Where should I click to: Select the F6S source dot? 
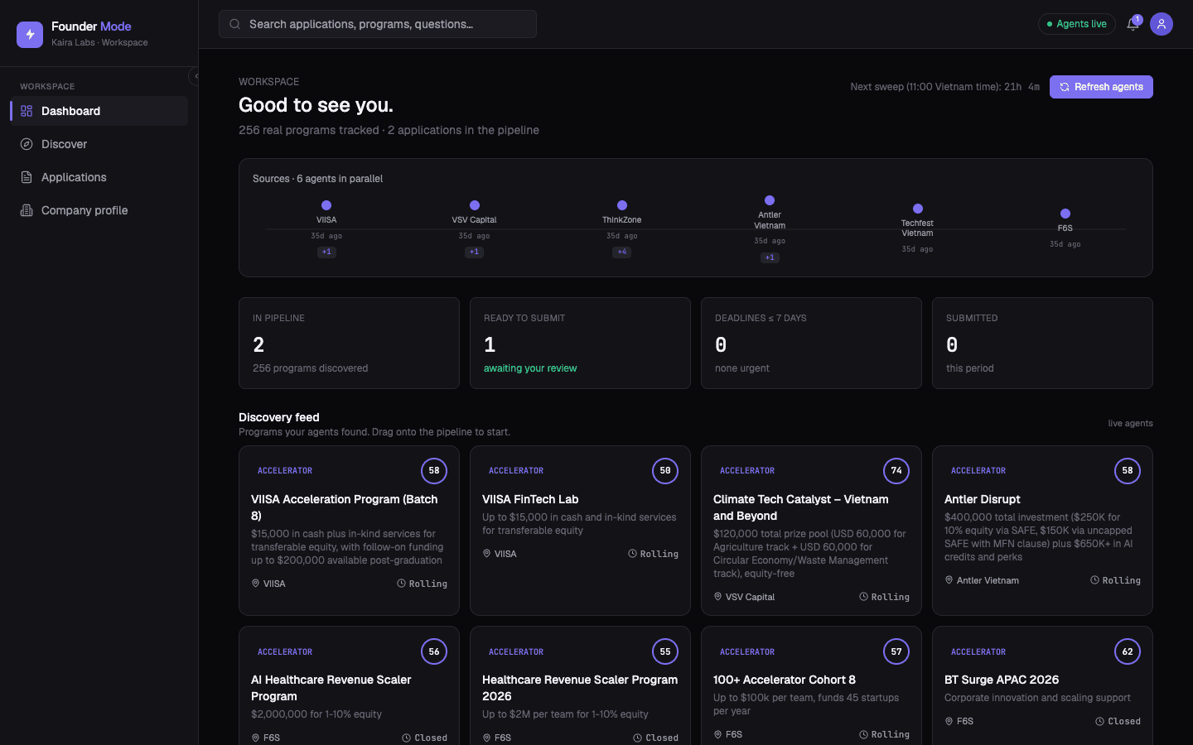pos(1065,214)
